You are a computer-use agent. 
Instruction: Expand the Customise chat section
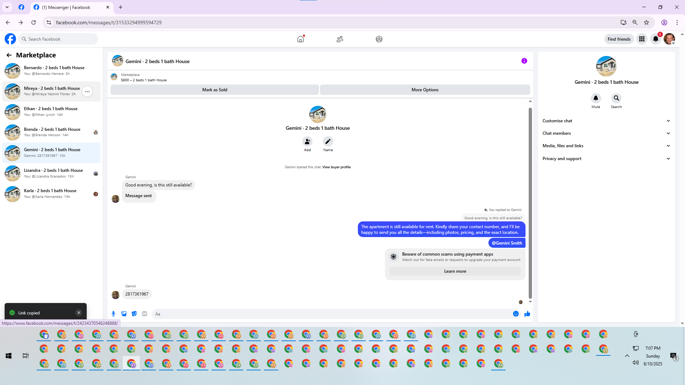click(x=606, y=121)
